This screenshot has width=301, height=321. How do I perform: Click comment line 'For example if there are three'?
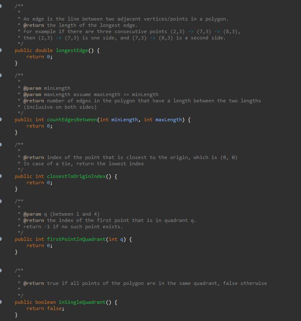132,32
